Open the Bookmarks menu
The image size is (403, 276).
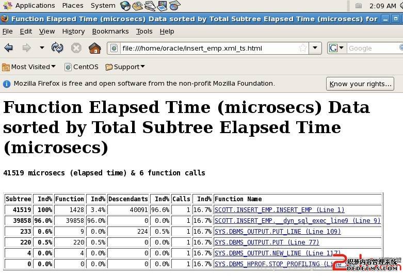[x=110, y=31]
